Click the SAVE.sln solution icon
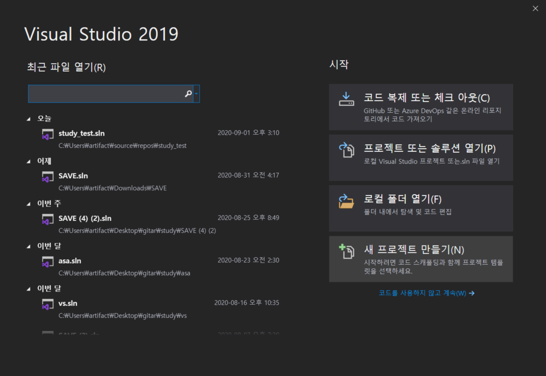Viewport: 546px width, 376px height. pyautogui.click(x=48, y=177)
